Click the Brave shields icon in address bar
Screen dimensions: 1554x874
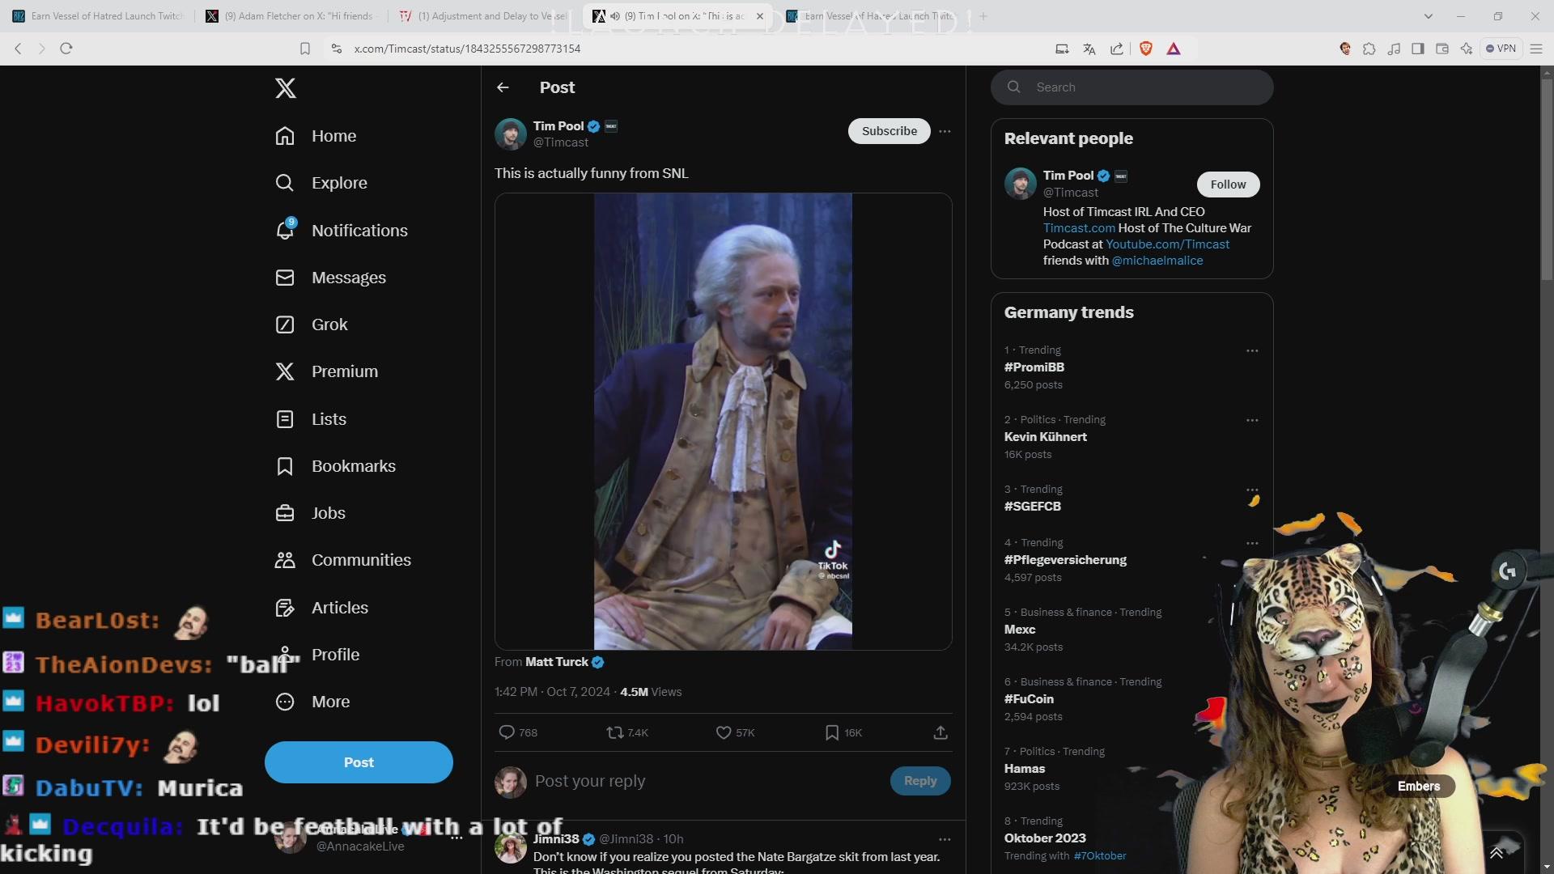coord(1145,49)
